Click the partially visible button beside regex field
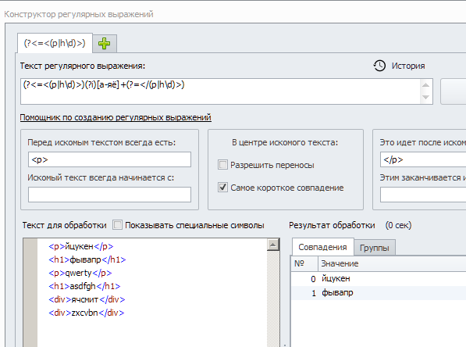The width and height of the screenshot is (466, 347). 454,91
